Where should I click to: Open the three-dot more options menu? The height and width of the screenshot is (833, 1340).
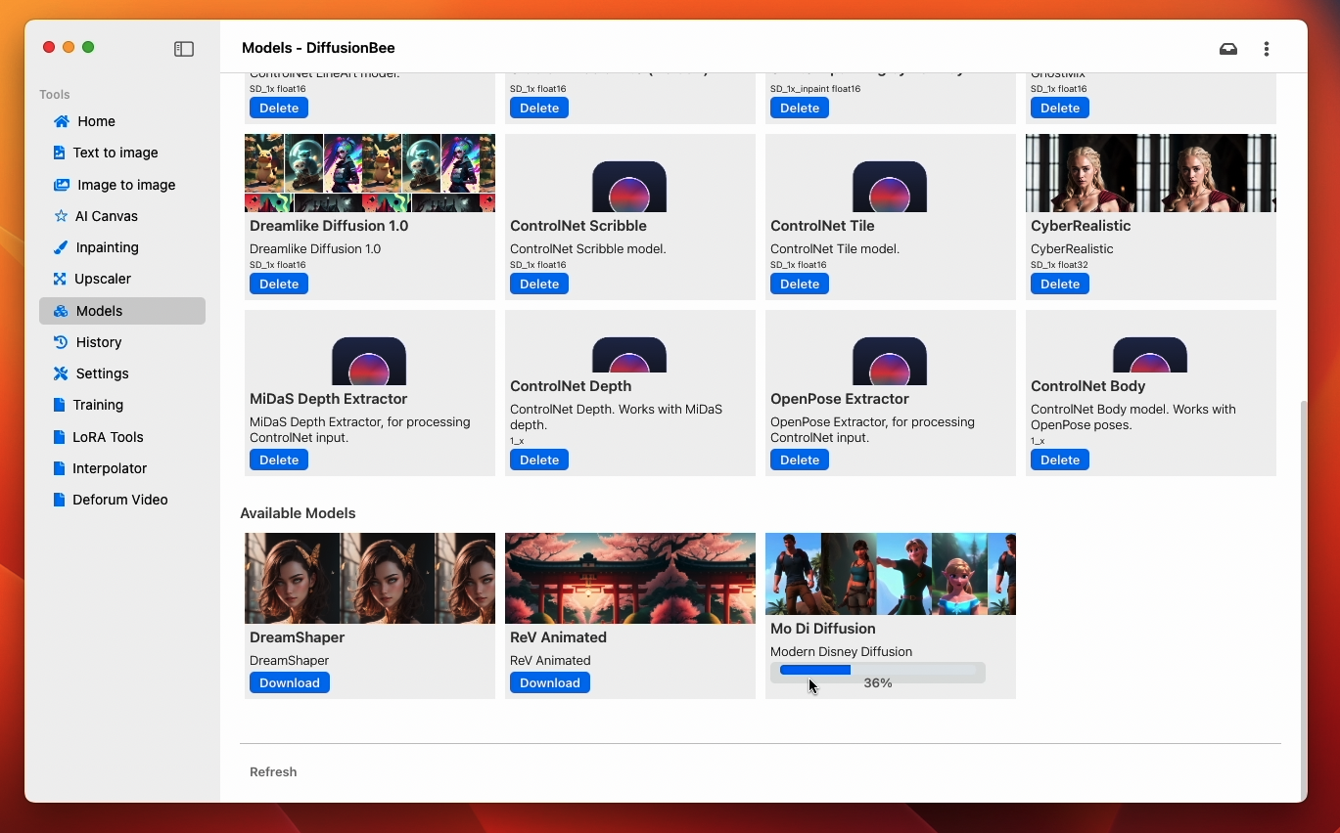(1267, 49)
